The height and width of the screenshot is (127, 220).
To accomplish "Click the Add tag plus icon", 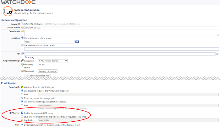I will pos(25,57).
